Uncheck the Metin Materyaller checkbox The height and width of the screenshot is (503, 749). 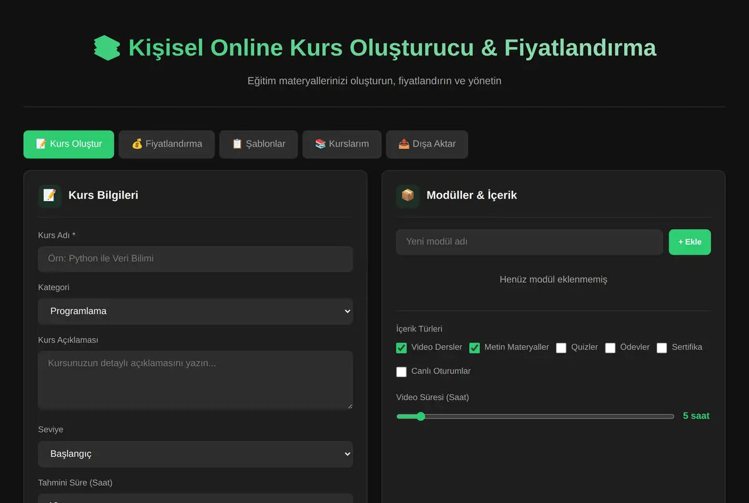(474, 348)
